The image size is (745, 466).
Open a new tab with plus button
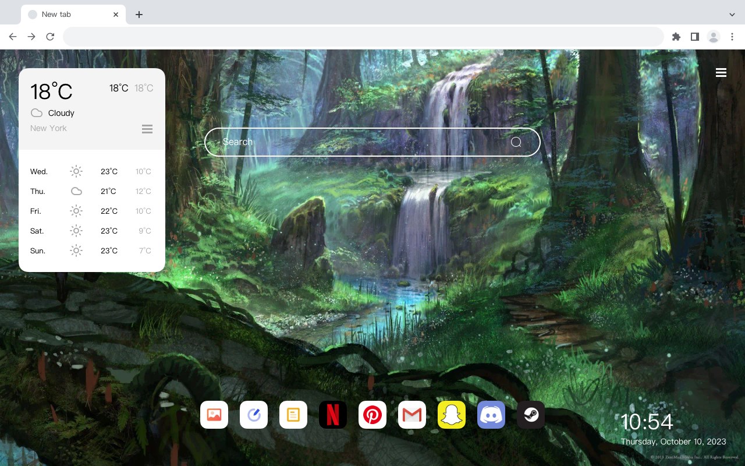click(x=139, y=15)
